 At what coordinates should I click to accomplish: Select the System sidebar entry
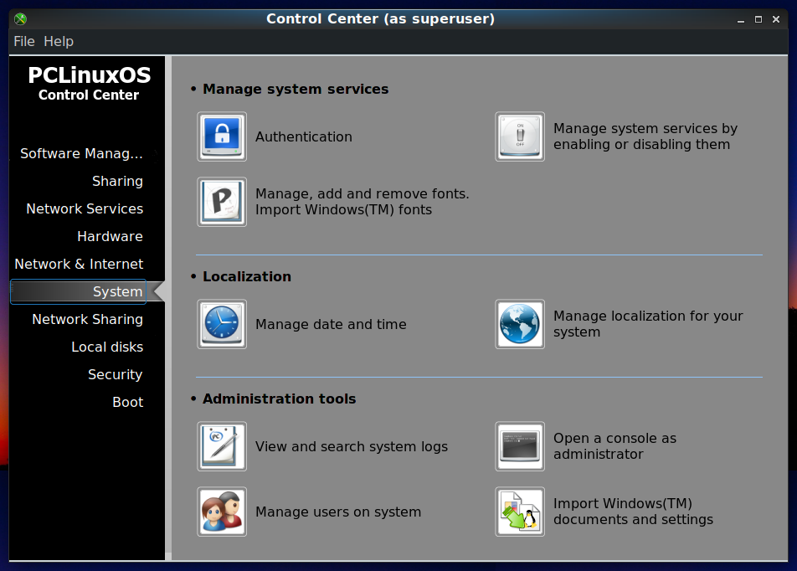[79, 292]
